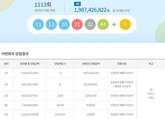
Task: Click 3등 criteria 당첨번호 5개 숫자일치
Action: [122, 96]
